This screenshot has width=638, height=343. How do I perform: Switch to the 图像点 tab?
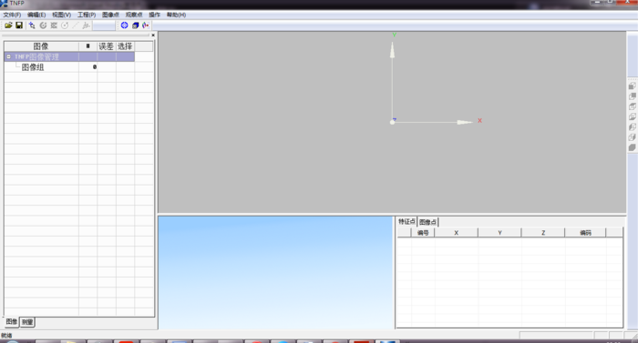pos(427,222)
